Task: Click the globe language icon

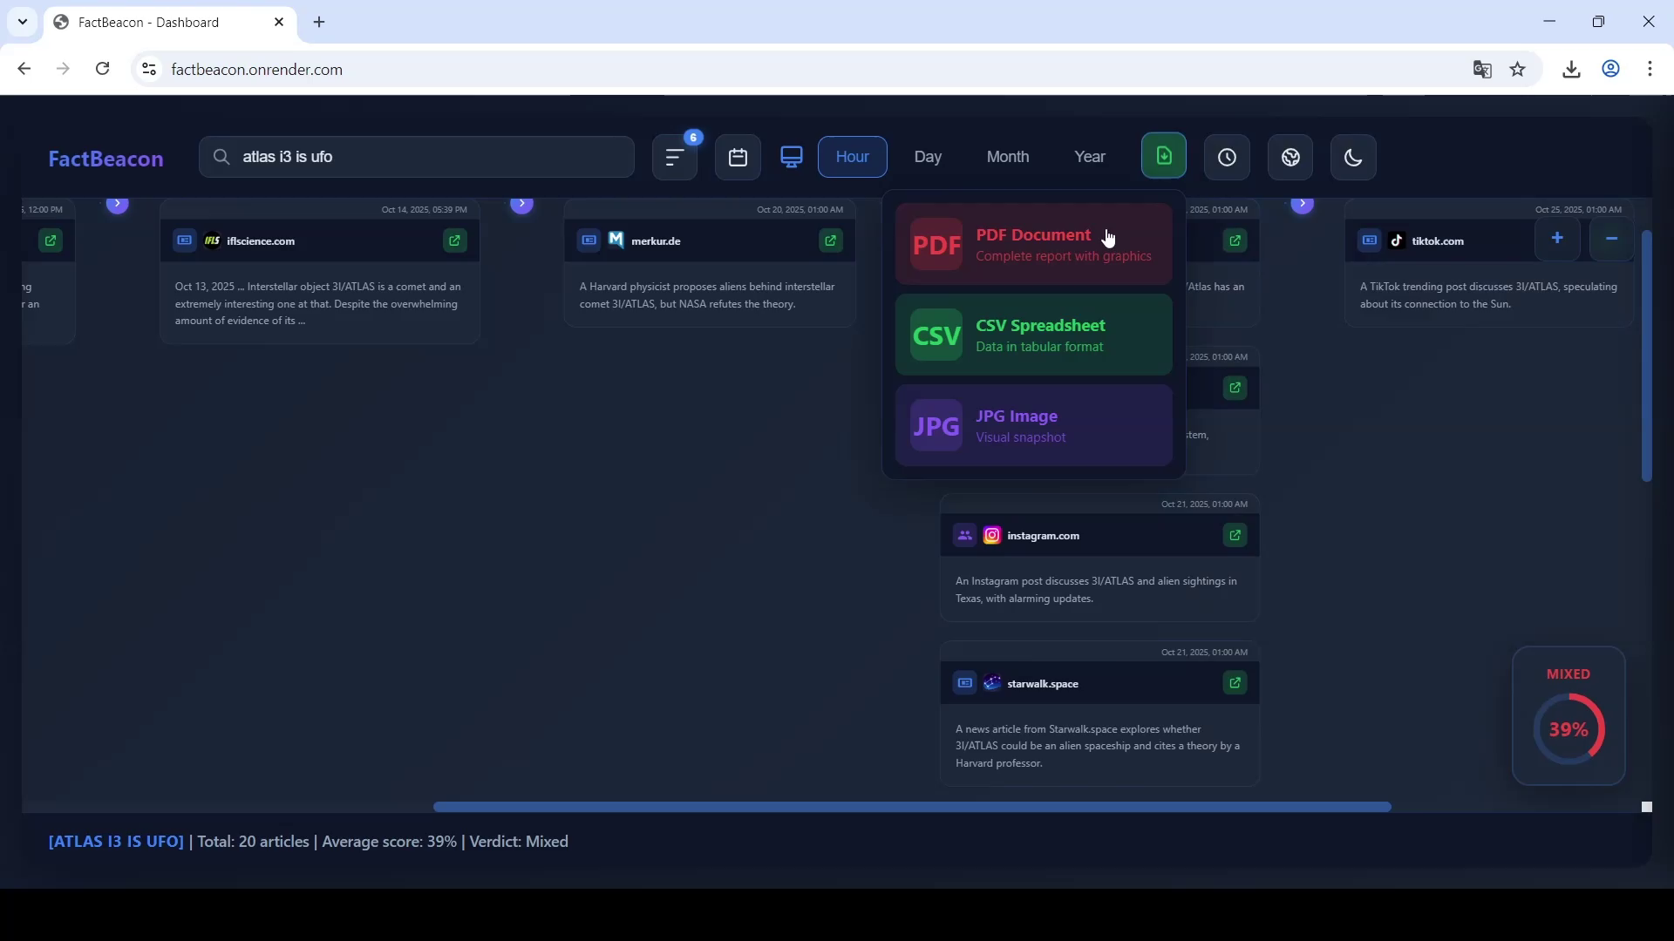Action: click(x=1290, y=158)
